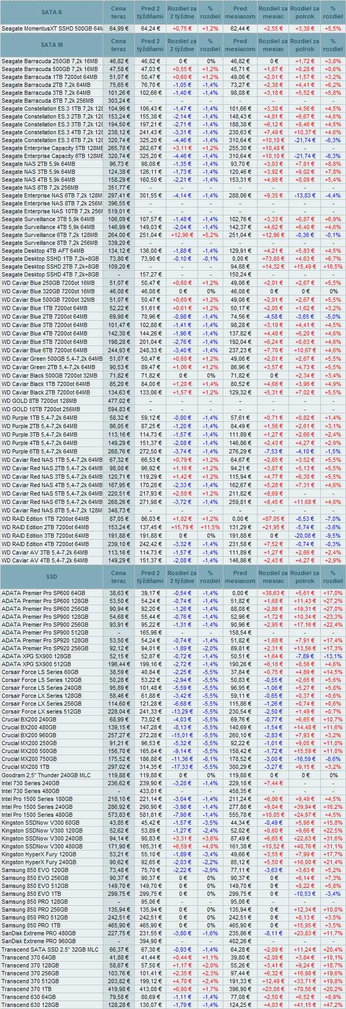Select ADATA Premier Pro SP900 512GB name

coord(45,632)
